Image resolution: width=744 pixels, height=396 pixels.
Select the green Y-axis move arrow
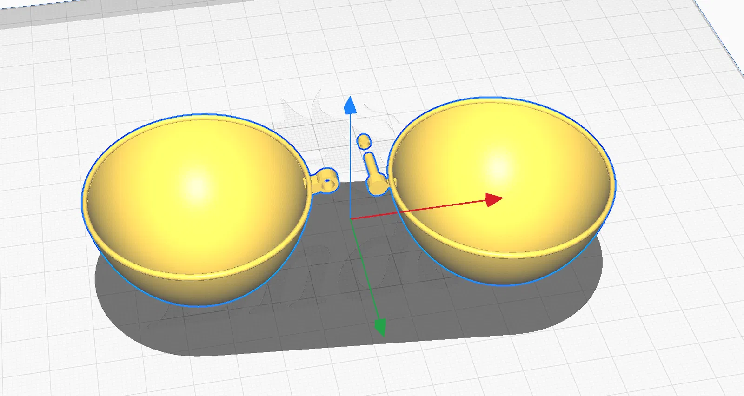(x=380, y=327)
